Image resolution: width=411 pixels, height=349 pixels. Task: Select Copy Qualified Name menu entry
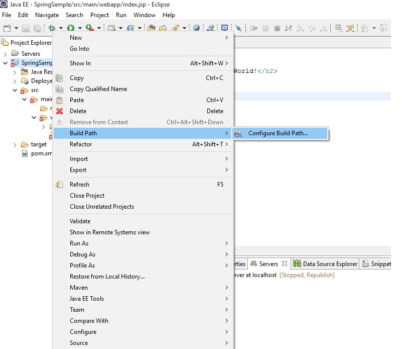click(x=143, y=89)
